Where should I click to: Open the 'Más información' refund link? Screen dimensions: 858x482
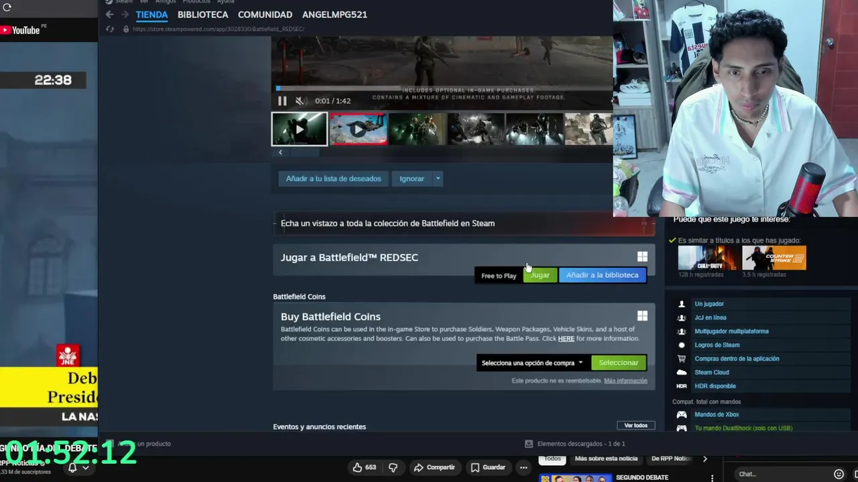point(625,381)
